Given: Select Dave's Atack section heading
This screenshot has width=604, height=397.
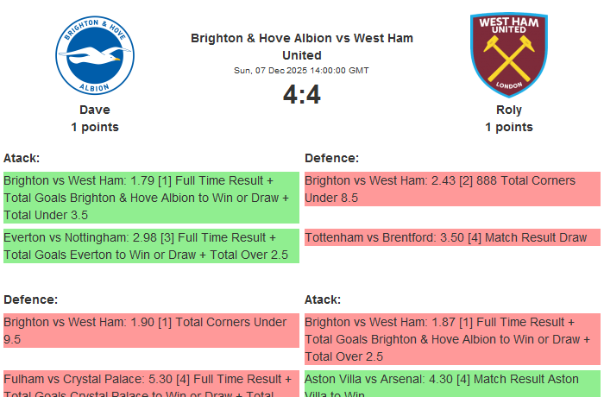Looking at the screenshot, I should (x=22, y=158).
